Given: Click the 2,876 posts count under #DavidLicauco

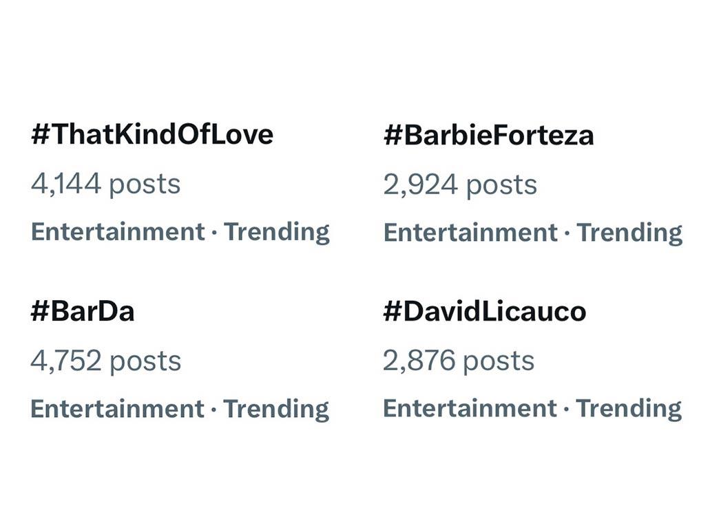Looking at the screenshot, I should 458,359.
